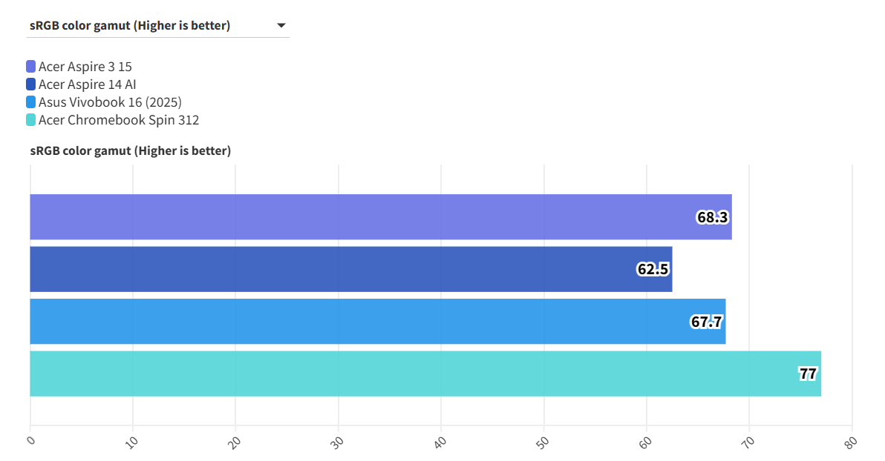Click the 77 value label
This screenshot has width=885, height=461.
808,374
